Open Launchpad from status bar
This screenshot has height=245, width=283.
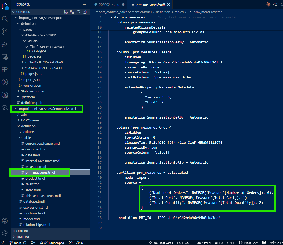(52, 243)
